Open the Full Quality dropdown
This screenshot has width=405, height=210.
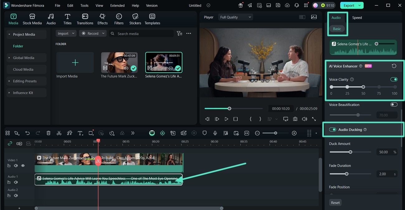[235, 17]
